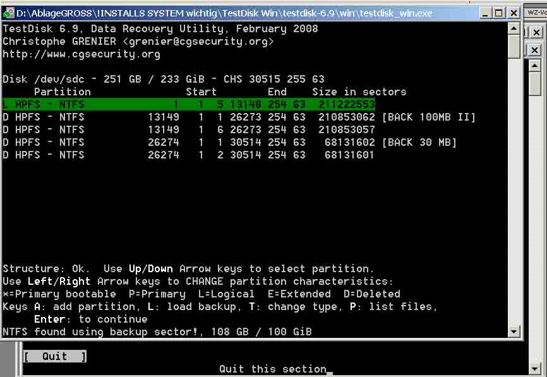Screen dimensions: 547x377
Task: Click the 'Size in sectors' column header
Action: [x=359, y=92]
